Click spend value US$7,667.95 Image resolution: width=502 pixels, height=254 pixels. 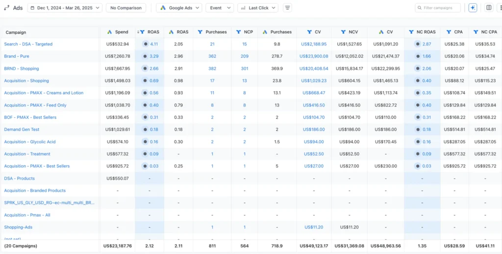[118, 69]
